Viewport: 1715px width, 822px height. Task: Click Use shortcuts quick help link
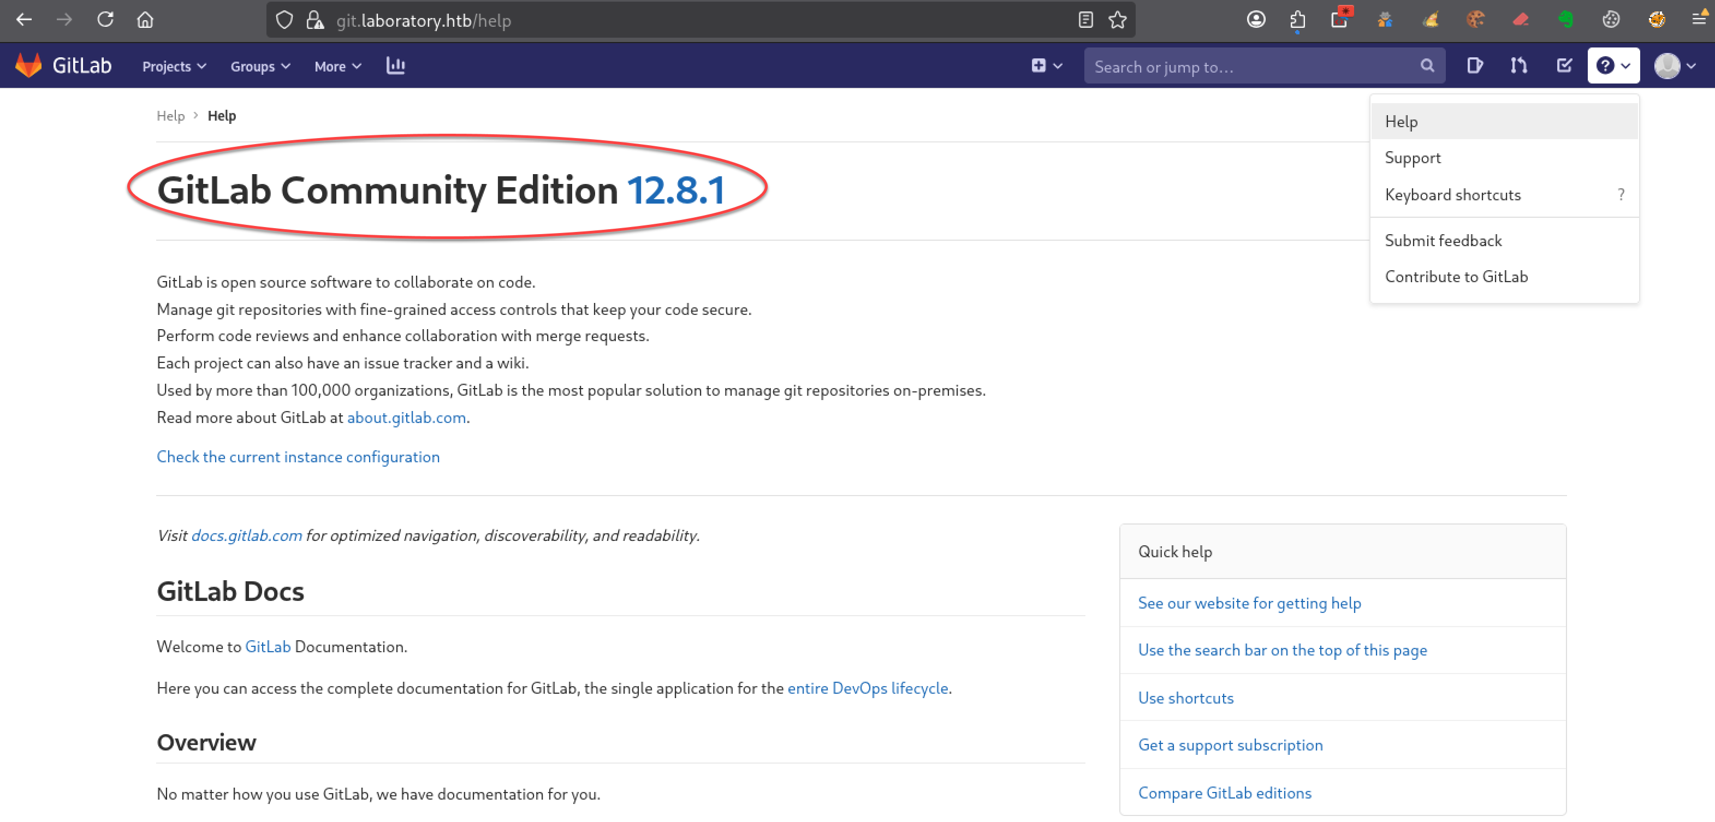[x=1185, y=698]
